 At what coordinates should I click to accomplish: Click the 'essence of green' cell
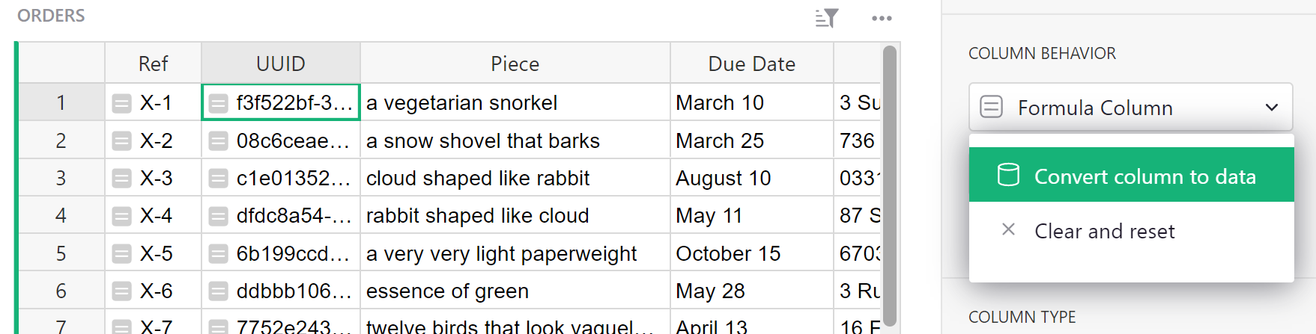[448, 291]
